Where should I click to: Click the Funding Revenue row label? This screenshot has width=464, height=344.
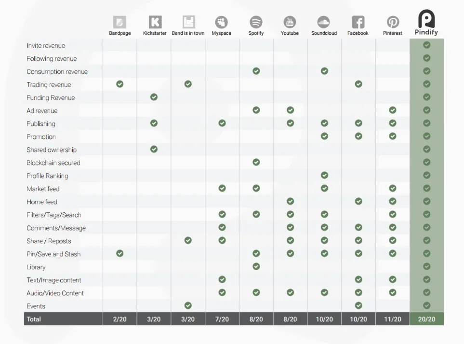click(x=51, y=98)
